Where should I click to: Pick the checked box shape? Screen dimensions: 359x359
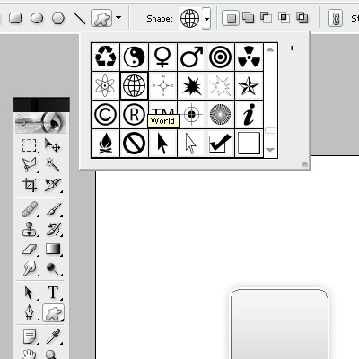pyautogui.click(x=220, y=143)
